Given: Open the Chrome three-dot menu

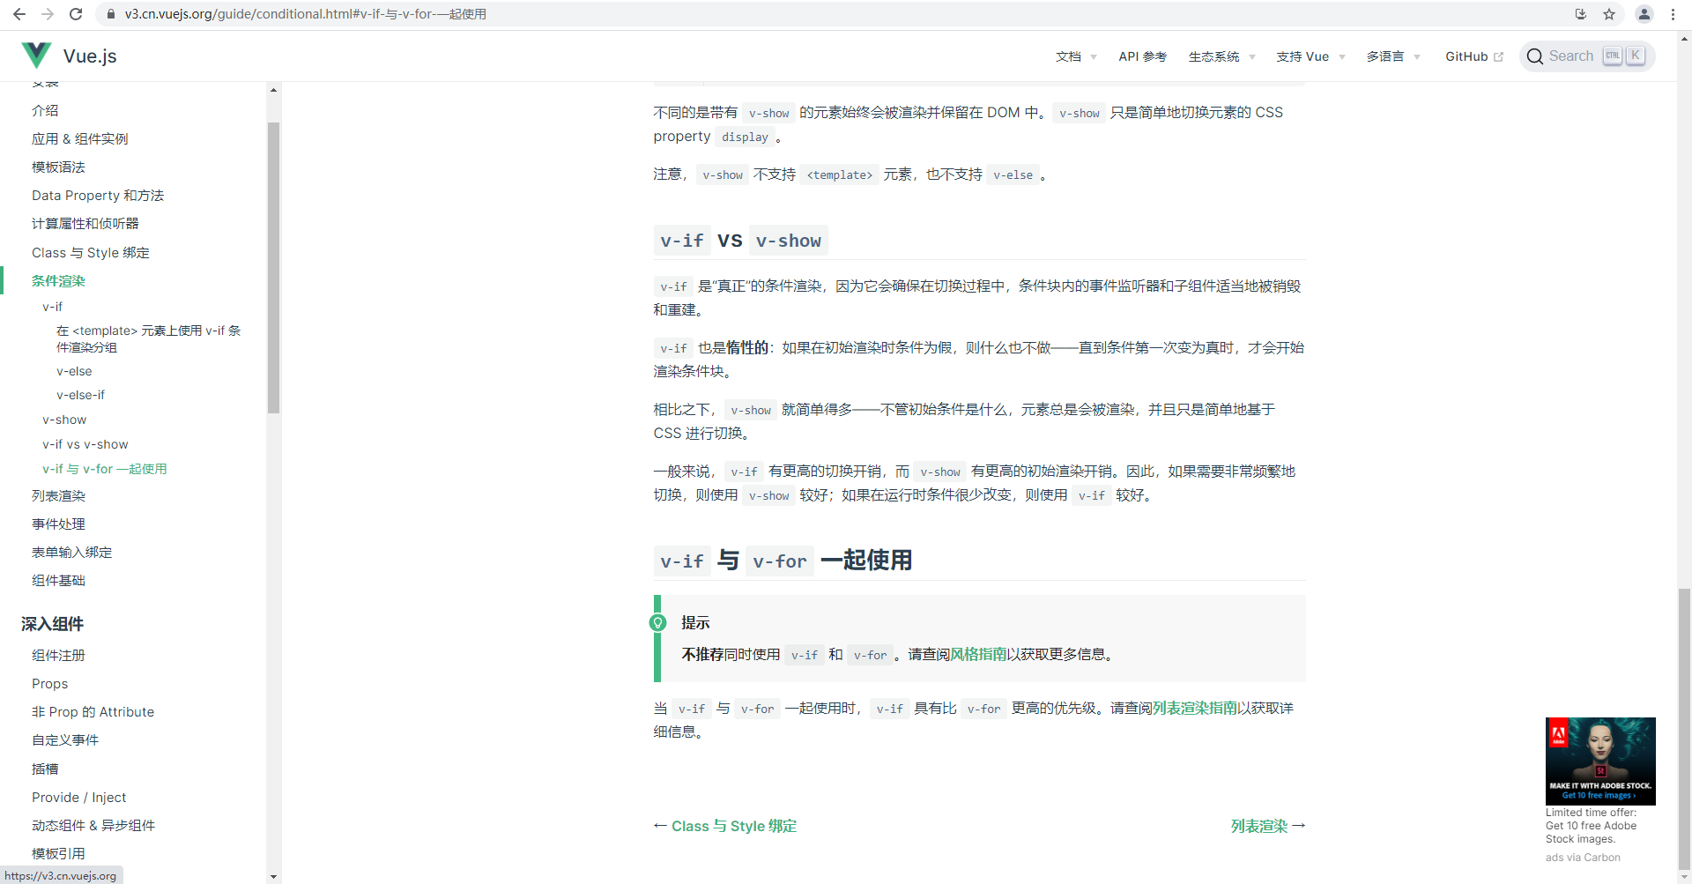Looking at the screenshot, I should pos(1673,14).
